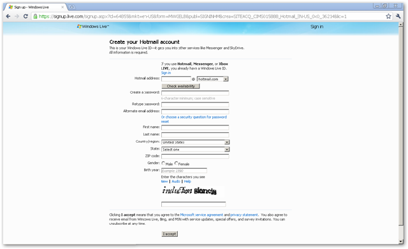408x249 pixels.
Task: Focus the Create a password field
Action: 195,93
